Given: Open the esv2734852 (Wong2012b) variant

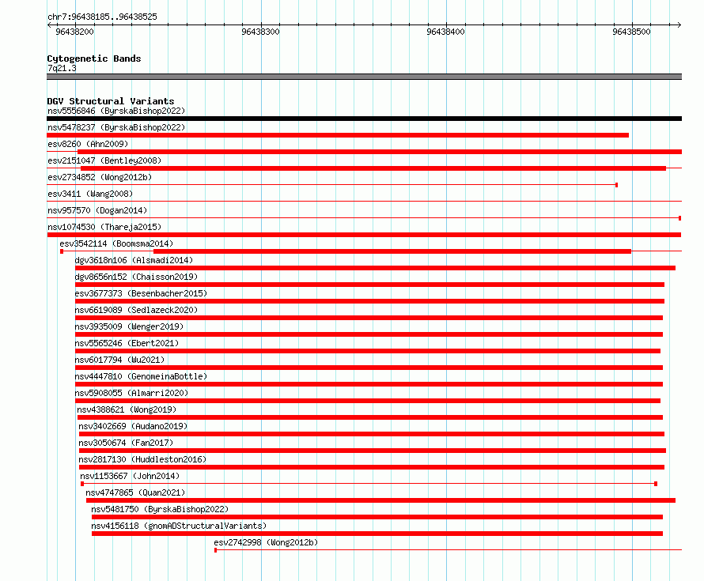Looking at the screenshot, I should tap(100, 177).
